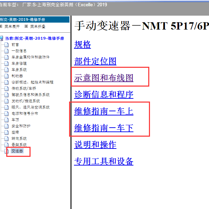Click page icon next to 暖风、通风与空调系统
The height and width of the screenshot is (209, 209).
[x=6, y=107]
